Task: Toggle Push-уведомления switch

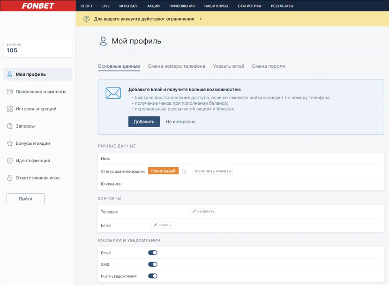Action: pos(153,276)
